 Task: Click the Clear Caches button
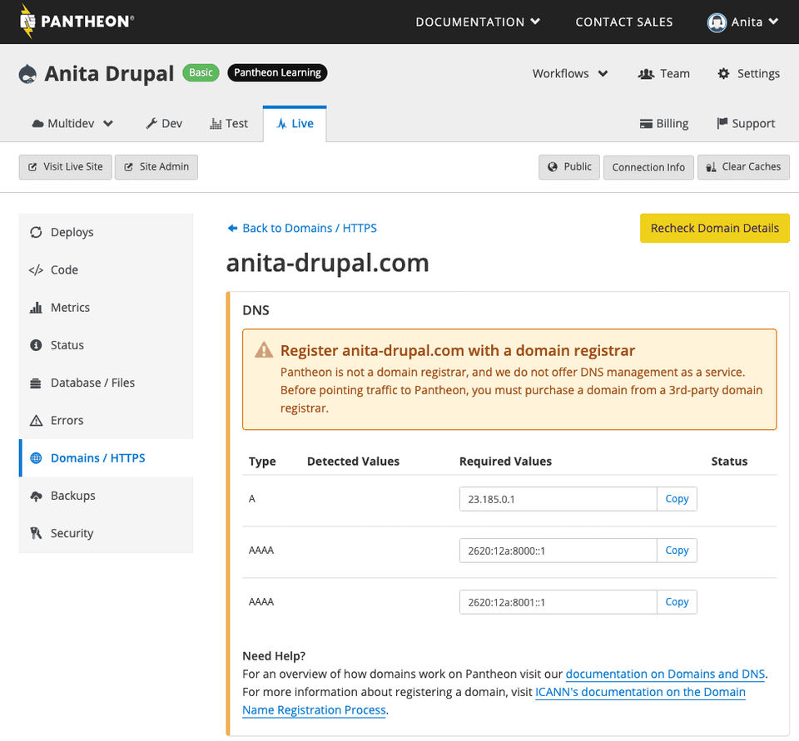[743, 167]
